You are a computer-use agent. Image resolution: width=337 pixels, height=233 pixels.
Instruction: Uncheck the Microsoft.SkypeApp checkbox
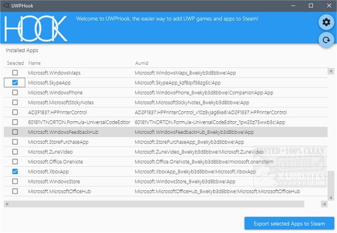pos(15,83)
